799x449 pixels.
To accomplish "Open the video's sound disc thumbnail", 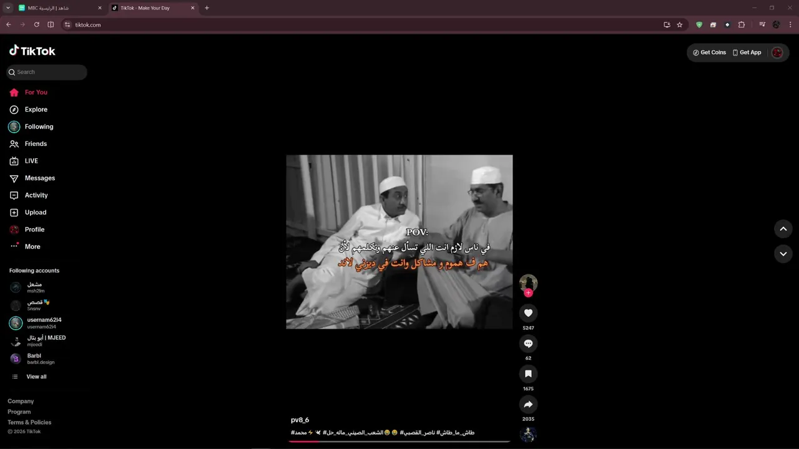I will pos(528,434).
